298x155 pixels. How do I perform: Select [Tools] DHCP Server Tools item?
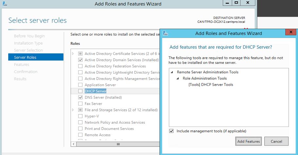(211, 85)
